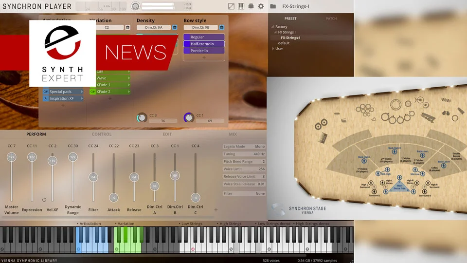This screenshot has width=467, height=263.
Task: Collapse the Factory preset folder
Action: click(272, 26)
